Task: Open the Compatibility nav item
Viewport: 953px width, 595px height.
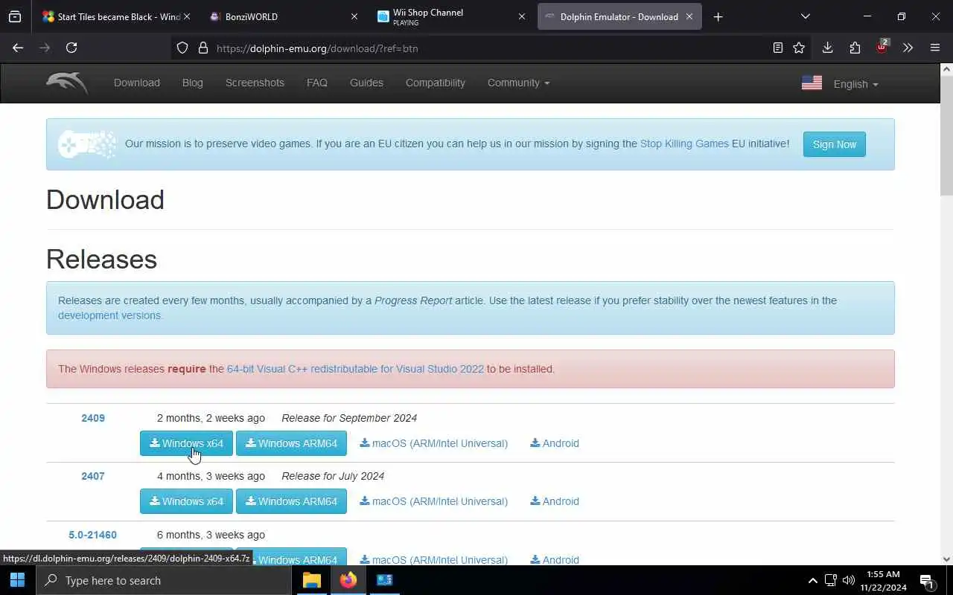Action: 436,83
